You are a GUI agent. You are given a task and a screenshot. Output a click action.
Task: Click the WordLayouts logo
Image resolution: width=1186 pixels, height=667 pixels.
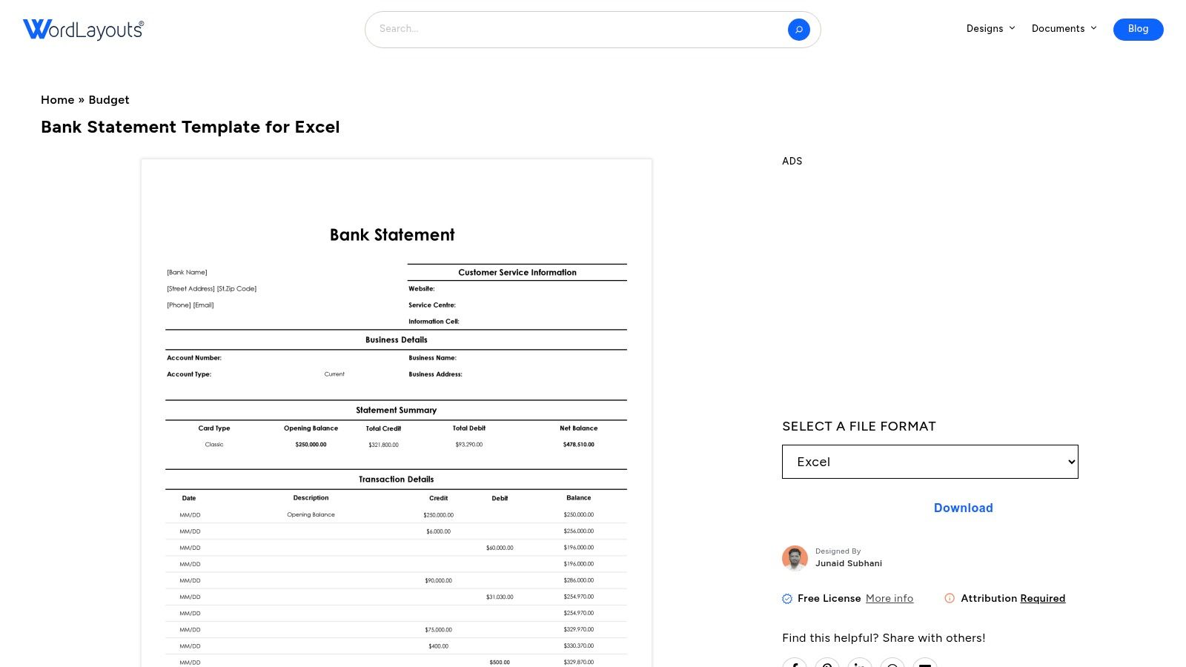(x=83, y=29)
